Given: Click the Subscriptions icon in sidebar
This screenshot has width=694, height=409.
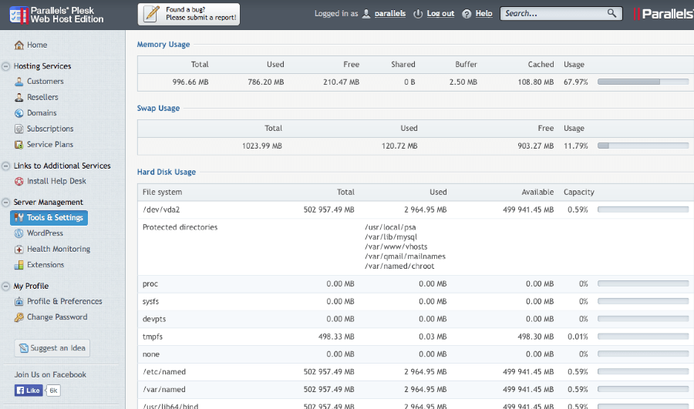Looking at the screenshot, I should pyautogui.click(x=19, y=129).
